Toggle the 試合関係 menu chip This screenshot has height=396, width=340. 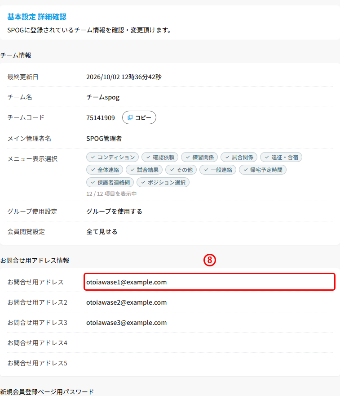(x=239, y=157)
